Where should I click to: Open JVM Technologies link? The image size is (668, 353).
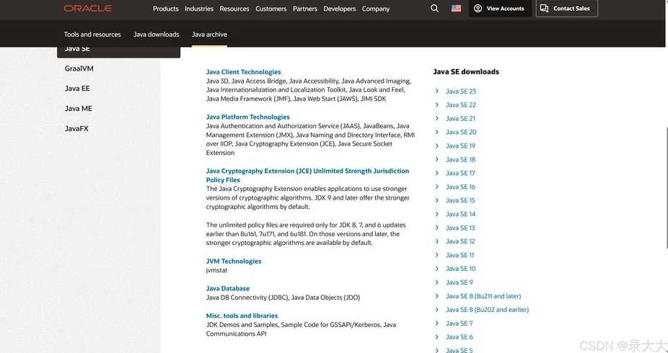[234, 261]
